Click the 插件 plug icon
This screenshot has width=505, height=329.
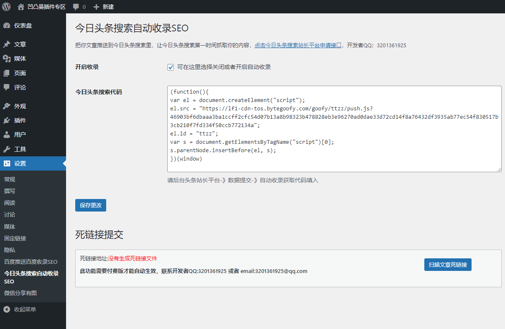pyautogui.click(x=7, y=120)
